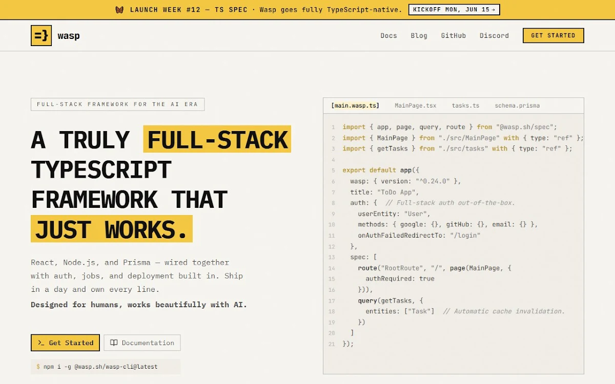Click the book icon on Documentation button

point(114,343)
